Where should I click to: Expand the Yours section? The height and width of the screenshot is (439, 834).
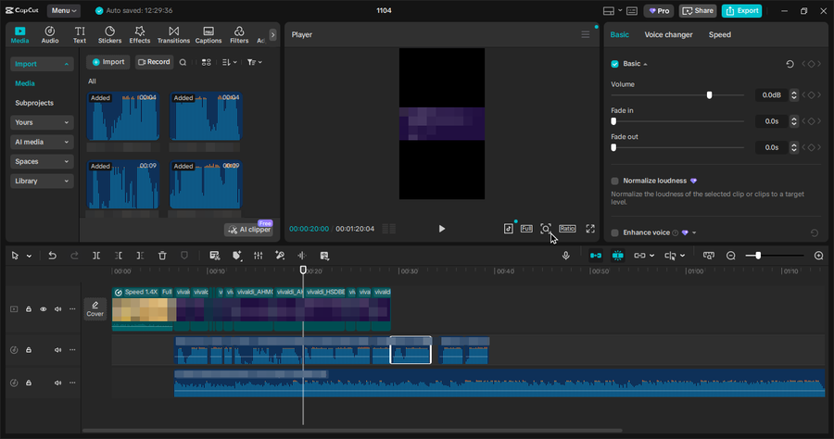pyautogui.click(x=42, y=122)
